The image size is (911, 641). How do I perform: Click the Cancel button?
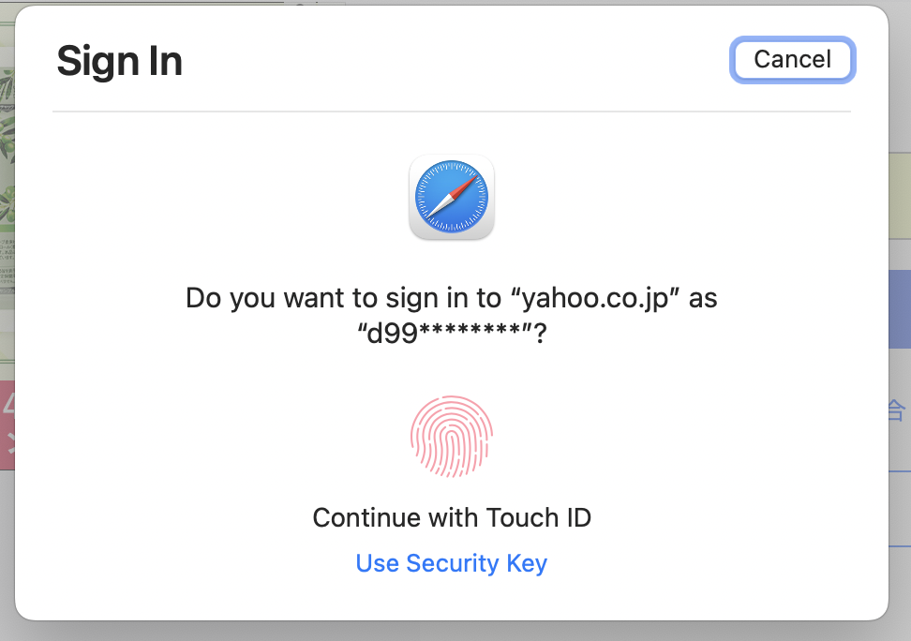coord(792,60)
